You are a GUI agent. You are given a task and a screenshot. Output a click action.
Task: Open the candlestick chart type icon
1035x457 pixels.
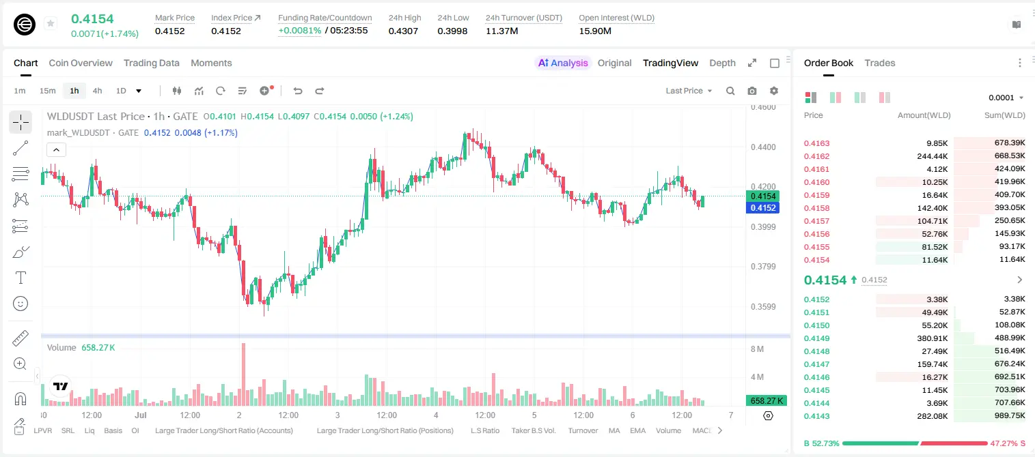click(178, 91)
